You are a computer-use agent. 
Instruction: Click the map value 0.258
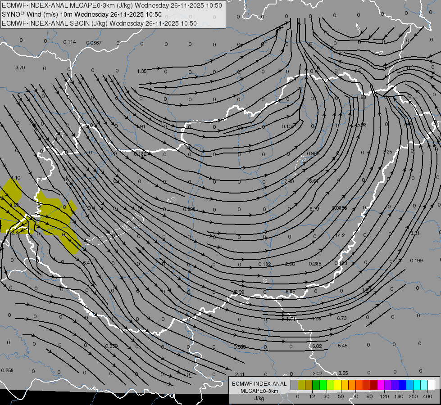[7, 370]
